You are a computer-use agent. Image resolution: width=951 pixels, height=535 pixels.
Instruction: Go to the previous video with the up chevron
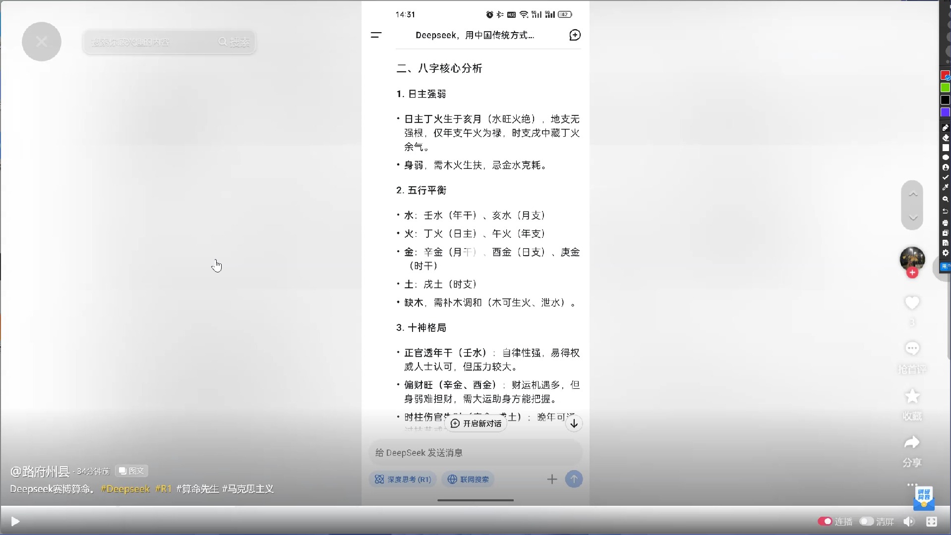click(x=912, y=194)
